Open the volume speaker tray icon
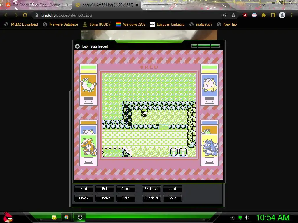Image resolution: width=298 pixels, height=223 pixels. coord(247,217)
